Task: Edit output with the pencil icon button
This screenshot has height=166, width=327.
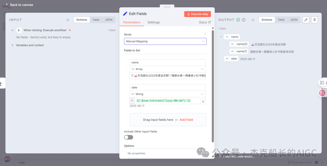Action: pyautogui.click(x=306, y=20)
